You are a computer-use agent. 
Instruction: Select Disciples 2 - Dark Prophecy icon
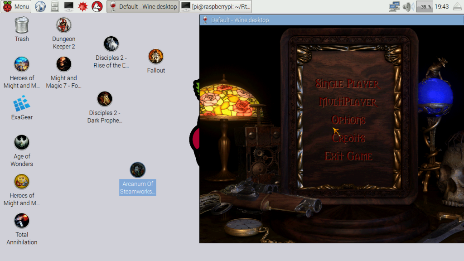[x=105, y=99]
